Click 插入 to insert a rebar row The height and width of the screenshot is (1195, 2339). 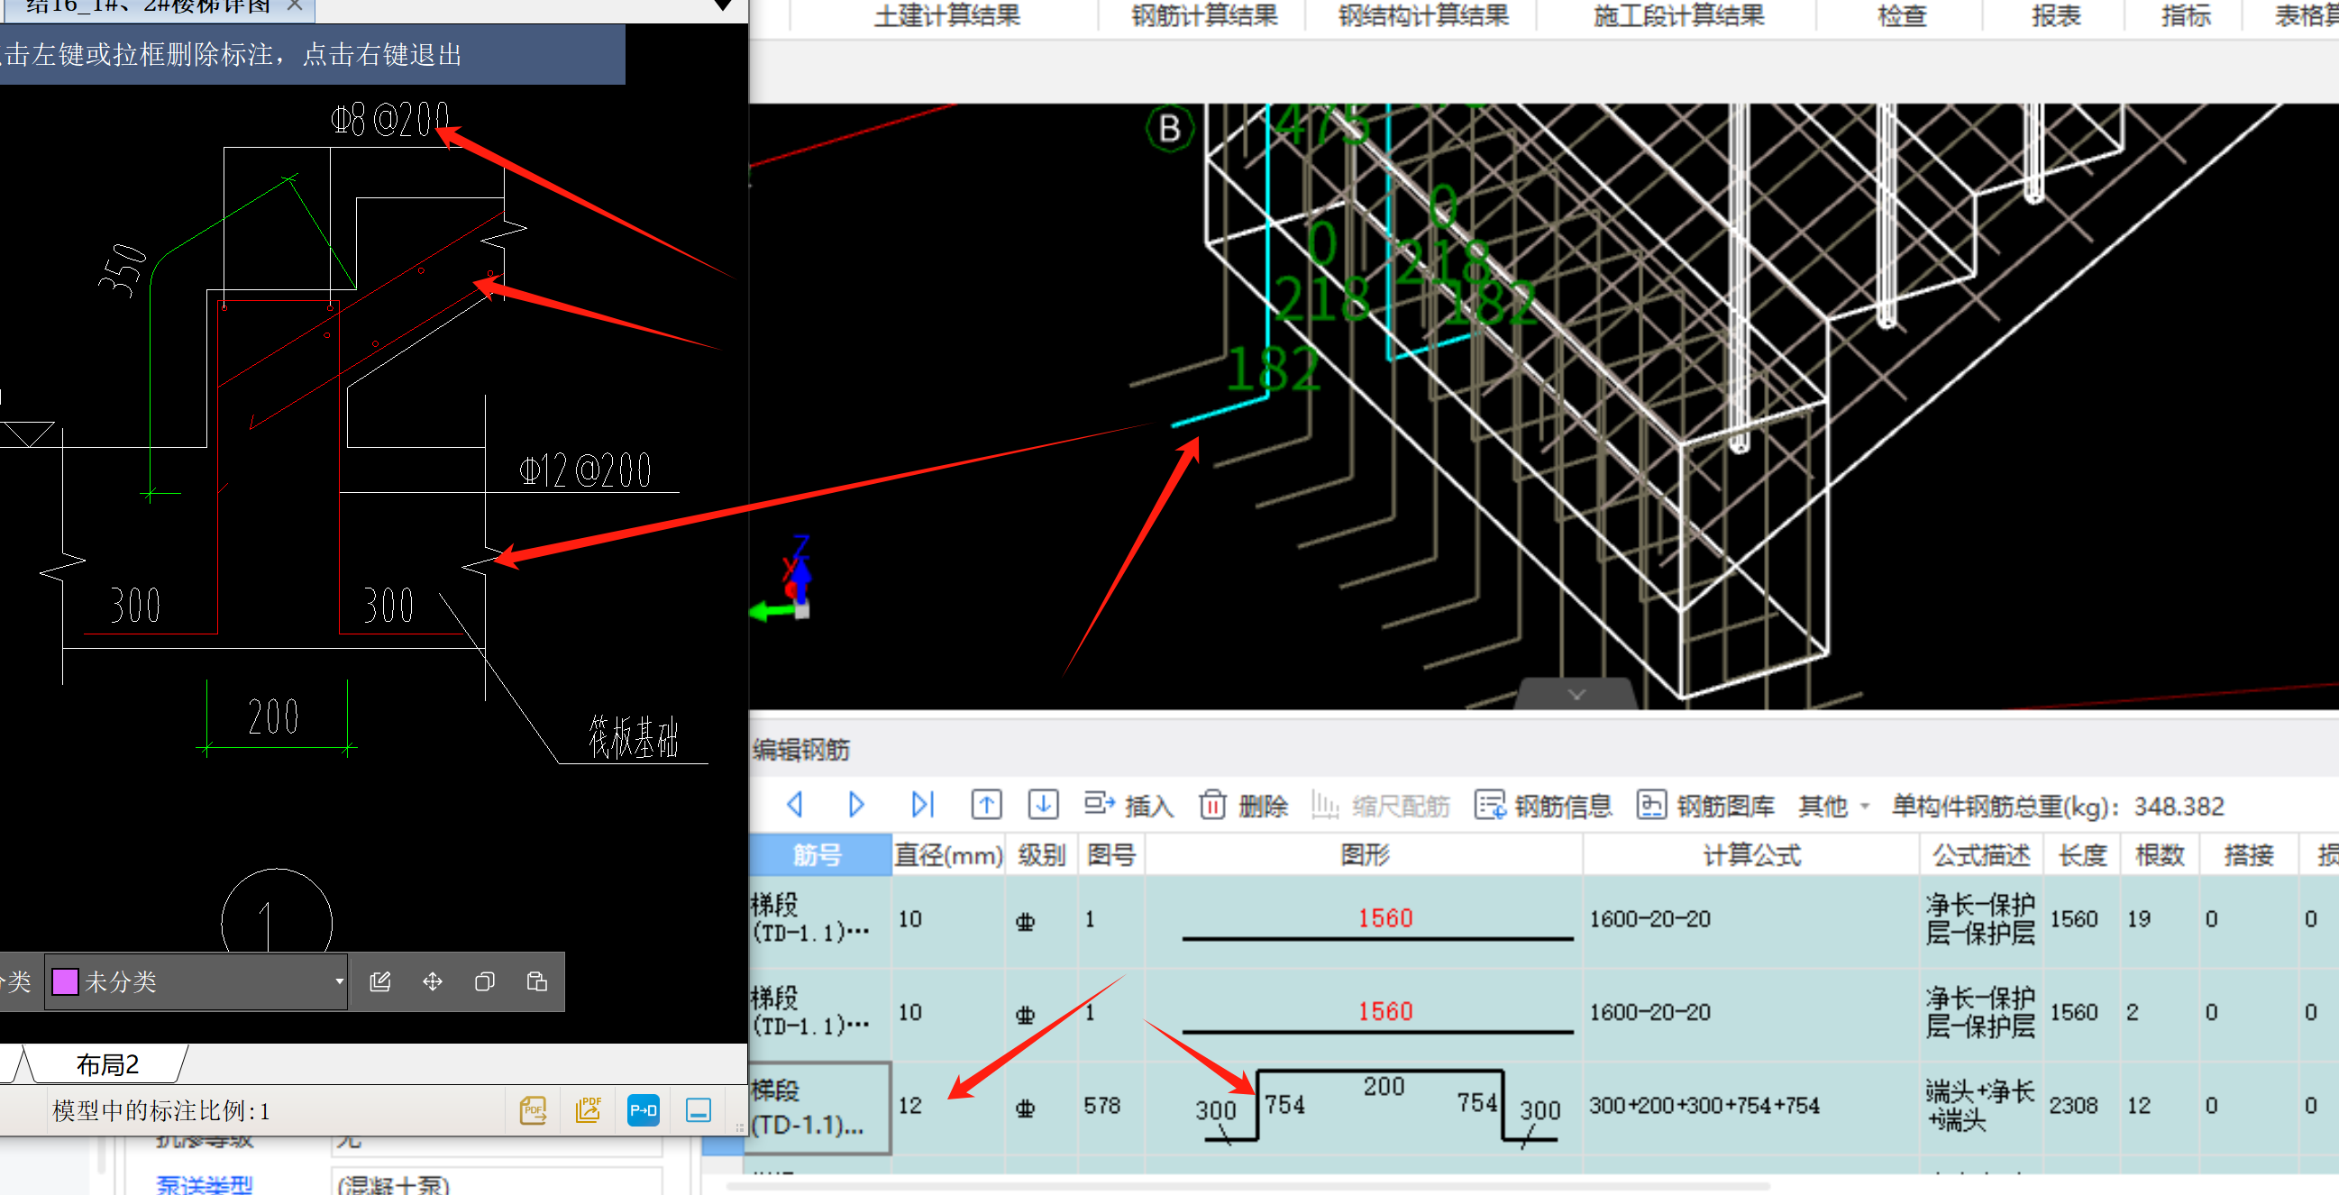pos(1129,806)
